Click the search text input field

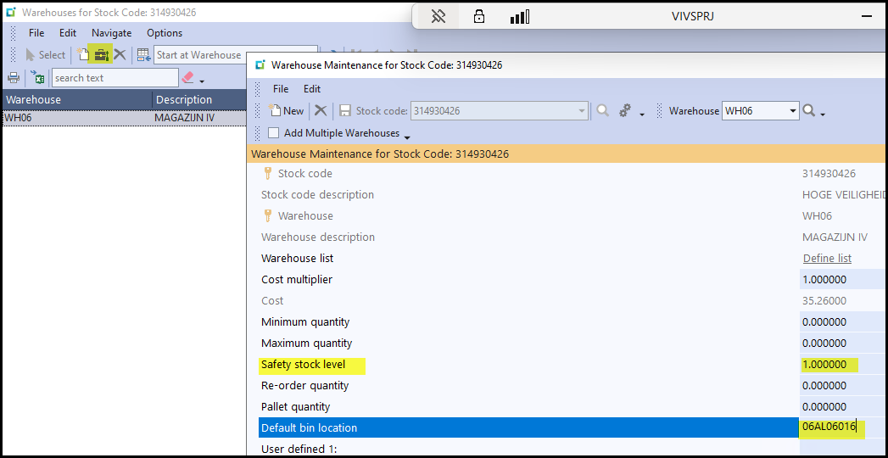[114, 78]
